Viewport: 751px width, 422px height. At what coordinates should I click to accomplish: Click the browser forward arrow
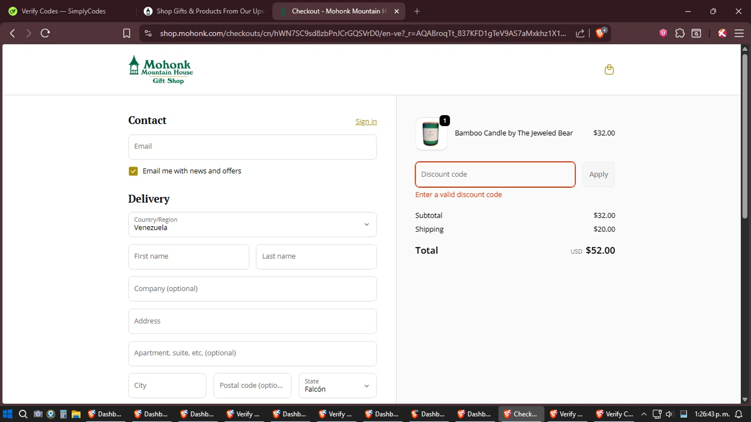(29, 33)
